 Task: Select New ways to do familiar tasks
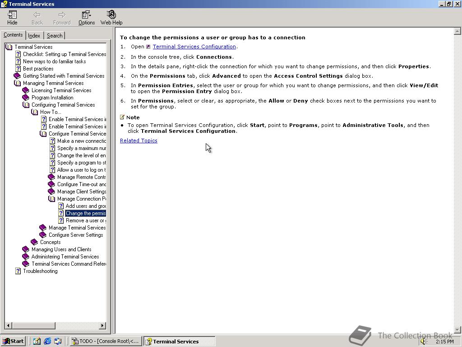55,61
